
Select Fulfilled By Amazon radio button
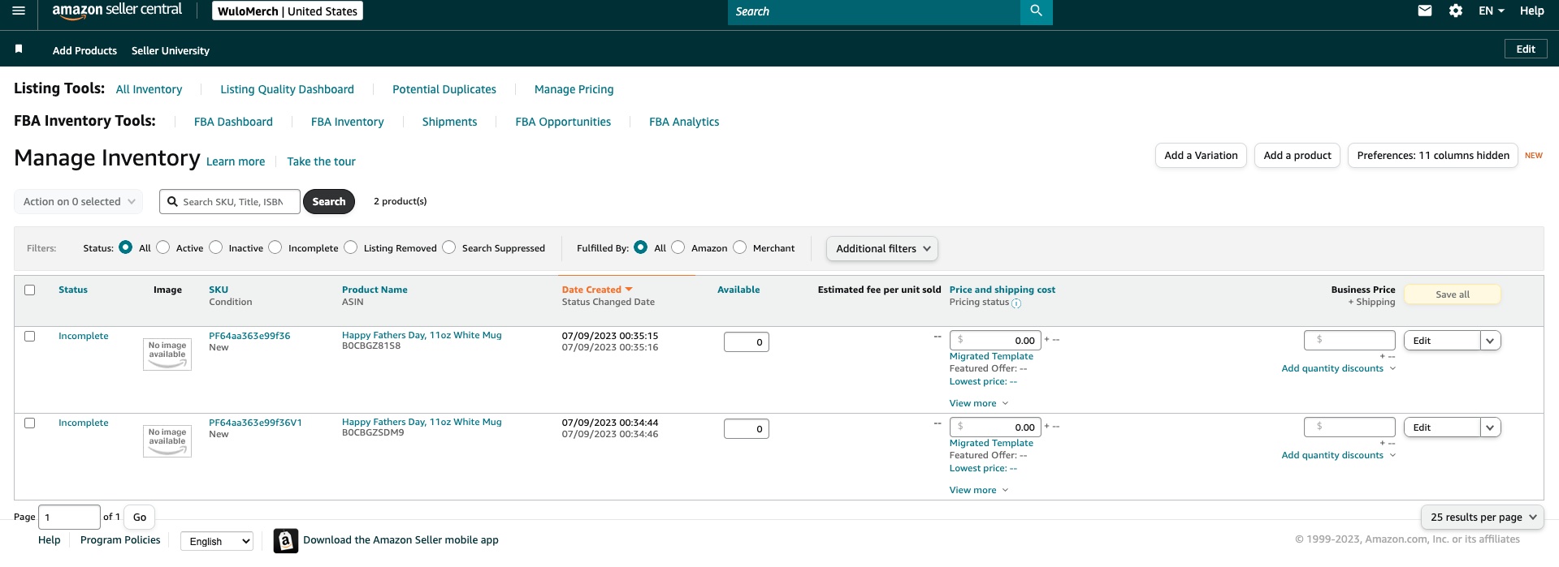click(x=678, y=247)
